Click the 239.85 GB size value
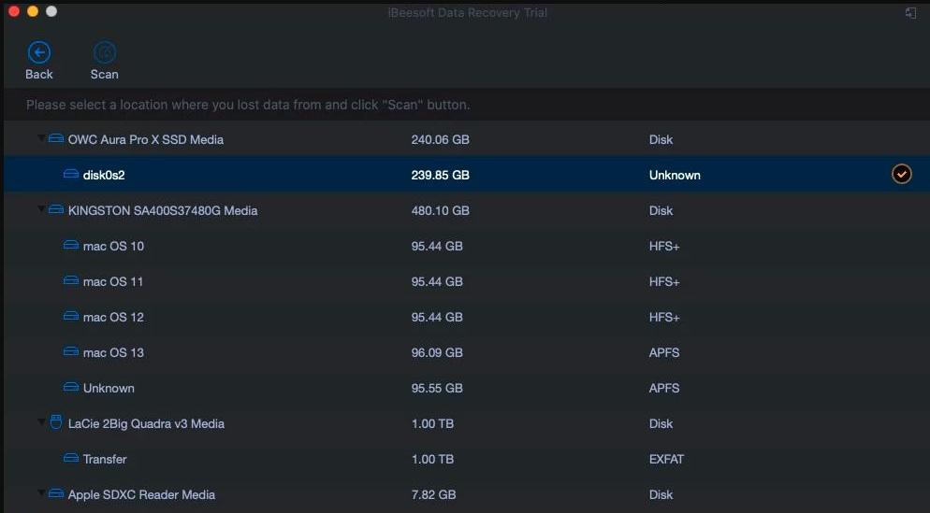The width and height of the screenshot is (930, 513). point(440,175)
